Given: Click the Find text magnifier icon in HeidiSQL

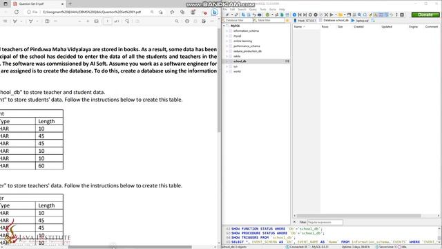Looking at the screenshot, I should tap(359, 15).
